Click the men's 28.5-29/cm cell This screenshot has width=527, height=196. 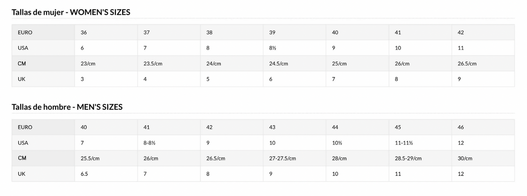(408, 158)
